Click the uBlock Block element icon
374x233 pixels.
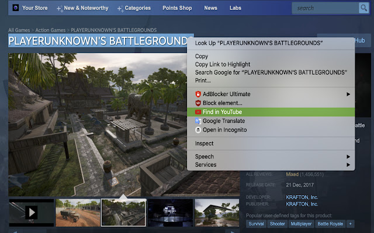[x=198, y=103]
